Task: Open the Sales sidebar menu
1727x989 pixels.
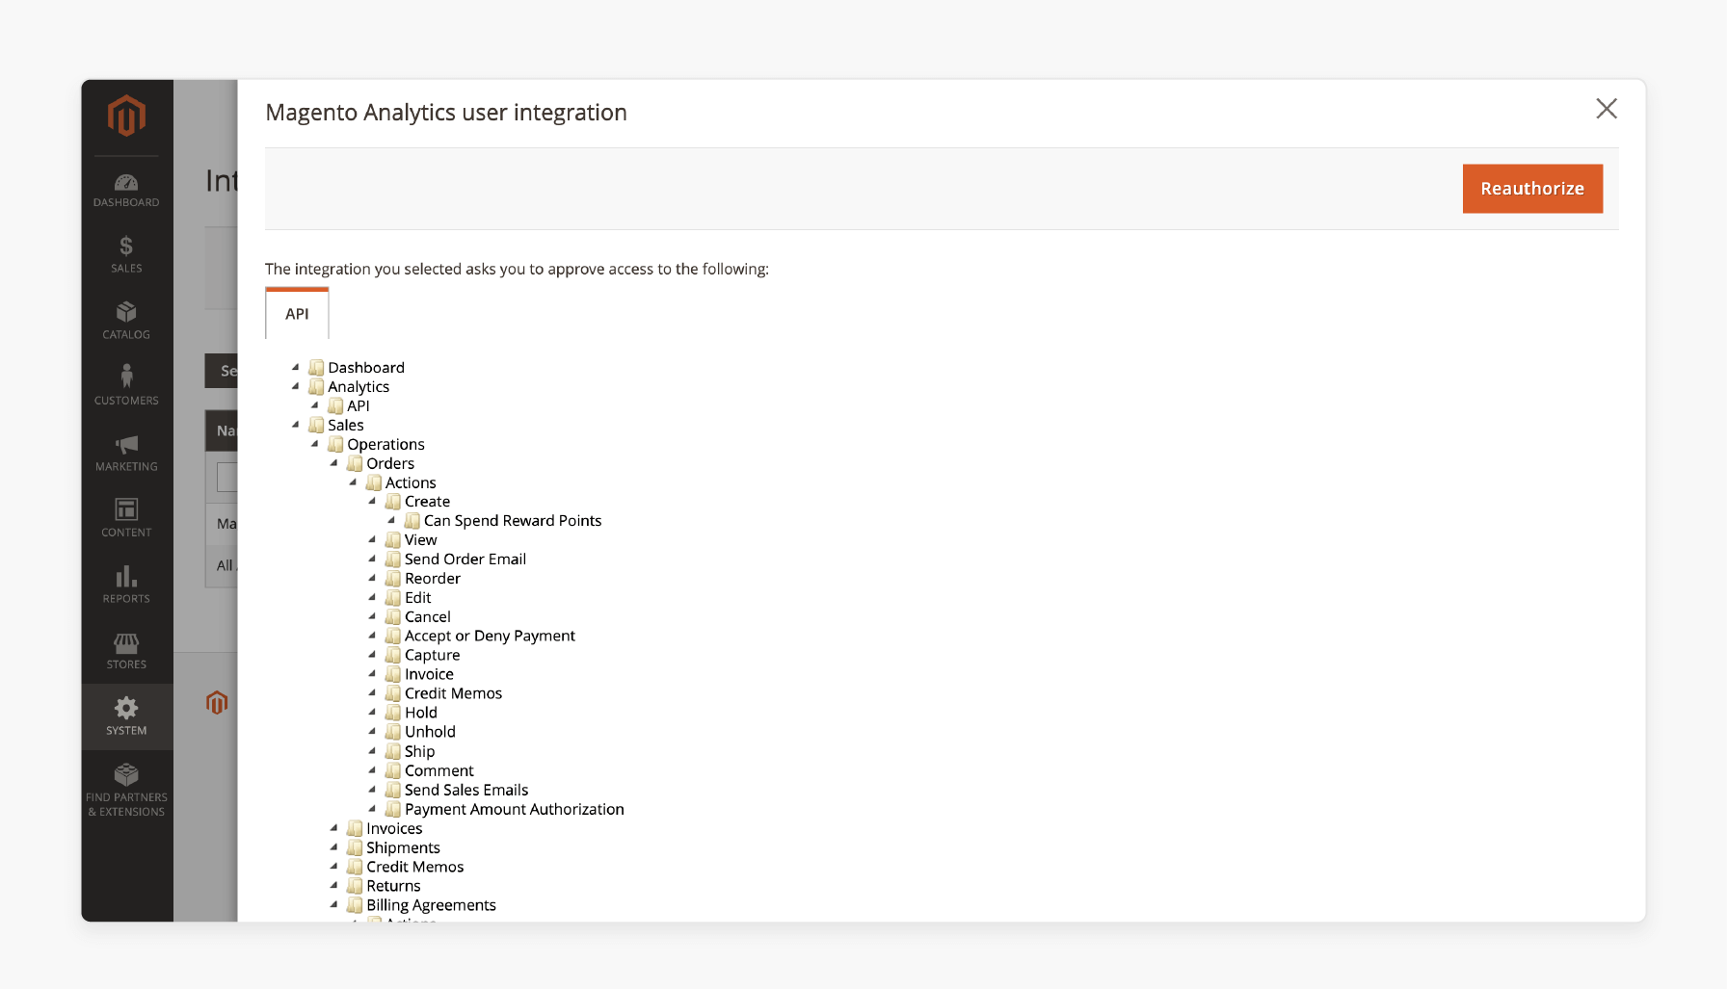Action: (126, 255)
